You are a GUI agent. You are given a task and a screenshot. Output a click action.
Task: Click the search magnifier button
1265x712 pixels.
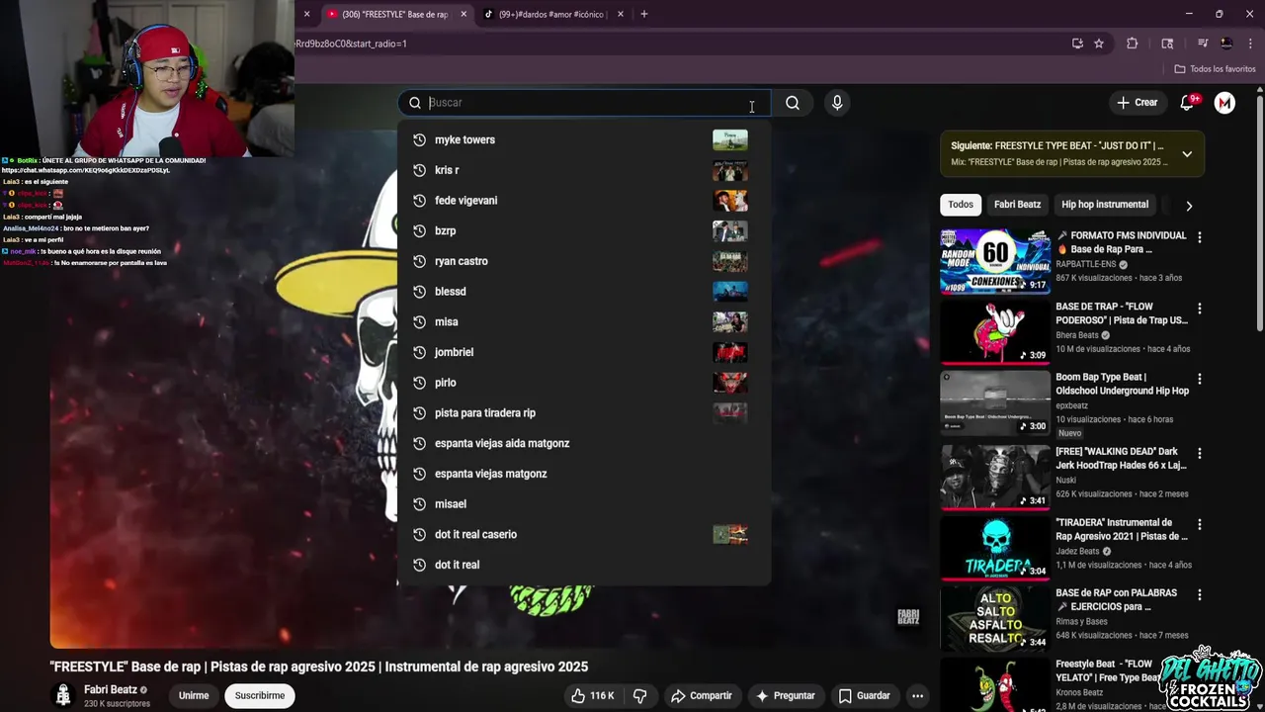coord(793,103)
